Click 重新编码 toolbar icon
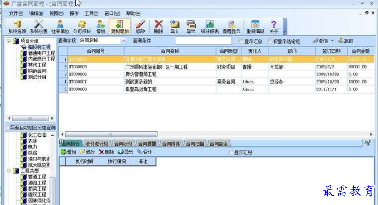The height and width of the screenshot is (205, 378). tap(255, 27)
